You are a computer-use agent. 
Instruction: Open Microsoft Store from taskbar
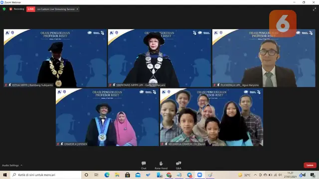tap(128, 175)
